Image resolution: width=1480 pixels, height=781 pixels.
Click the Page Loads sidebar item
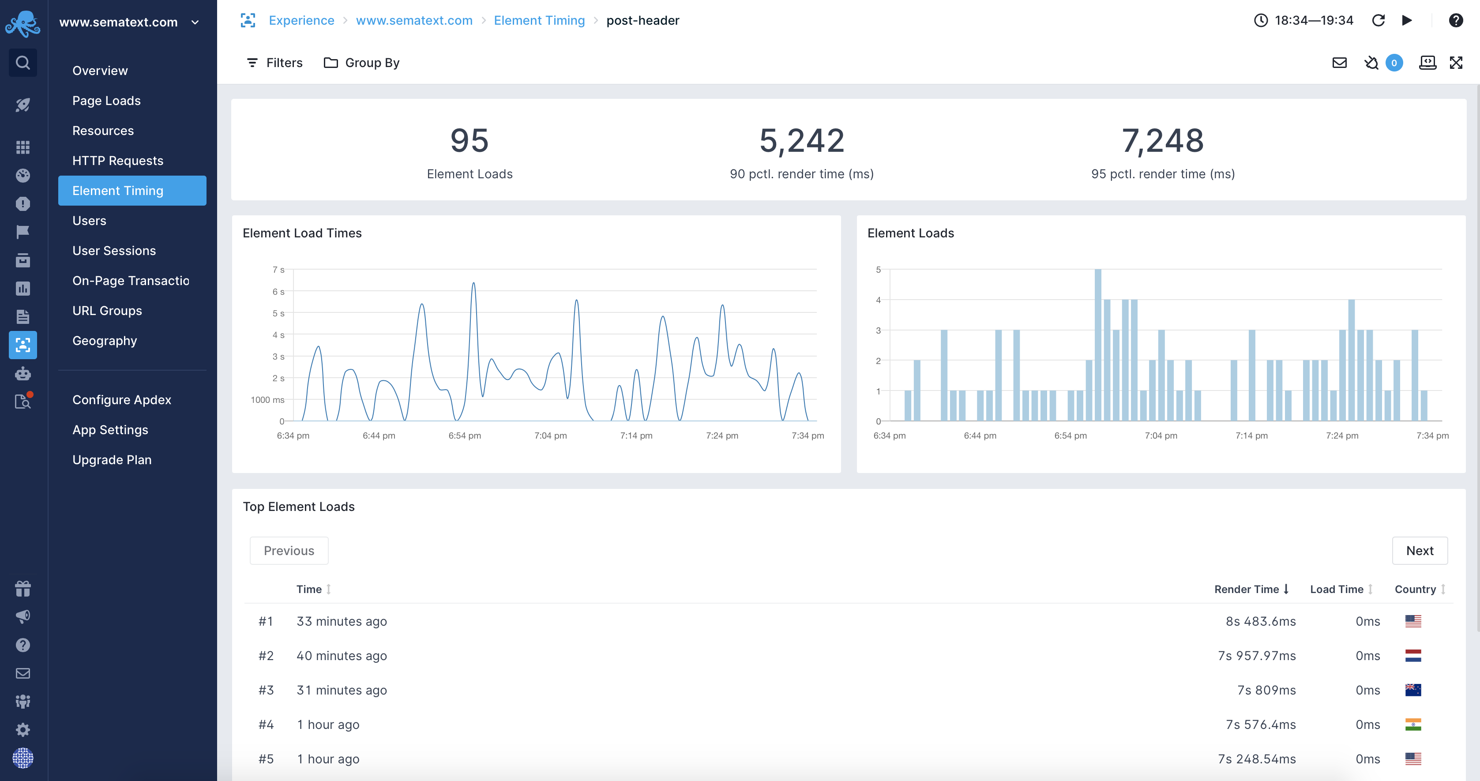[x=106, y=100]
